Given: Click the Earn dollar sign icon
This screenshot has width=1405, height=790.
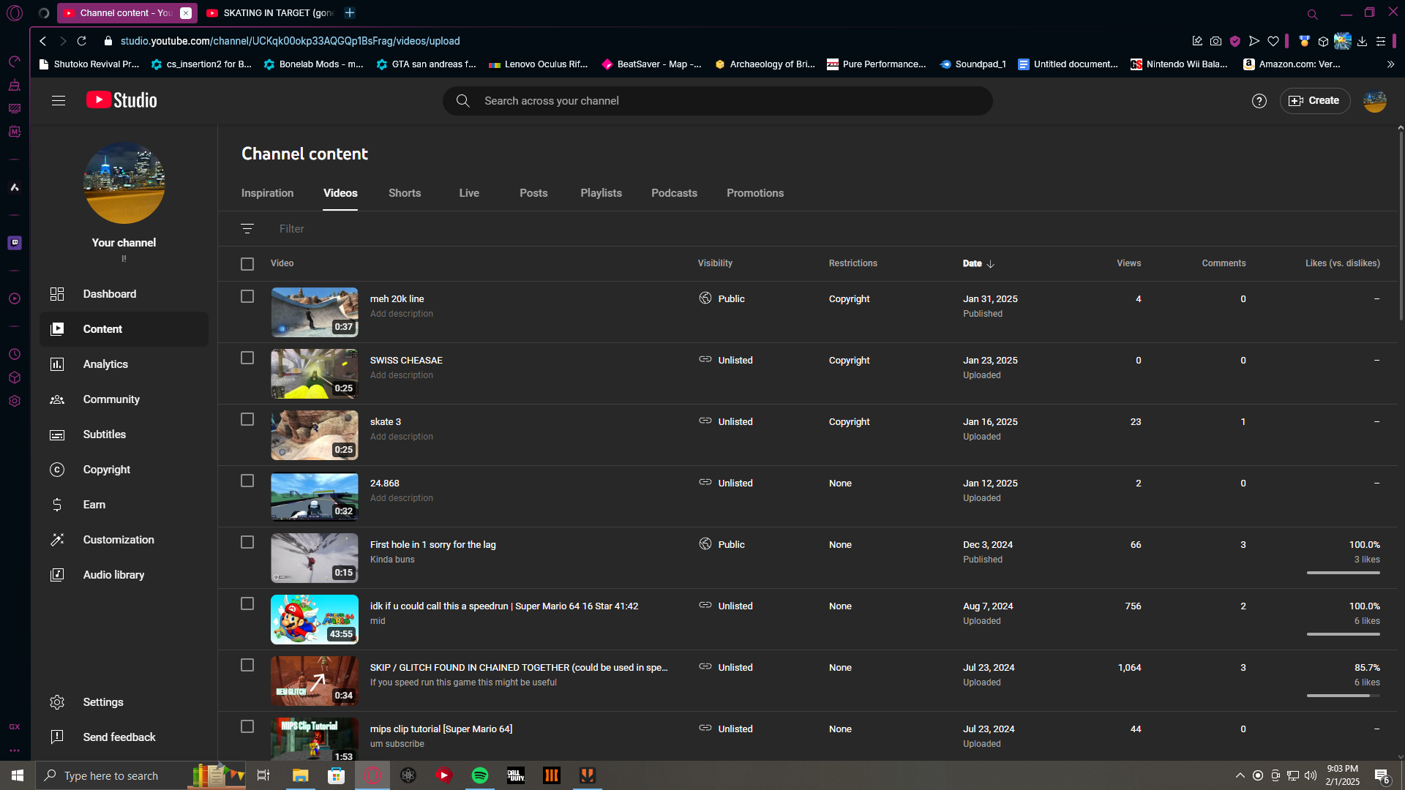Looking at the screenshot, I should (57, 505).
